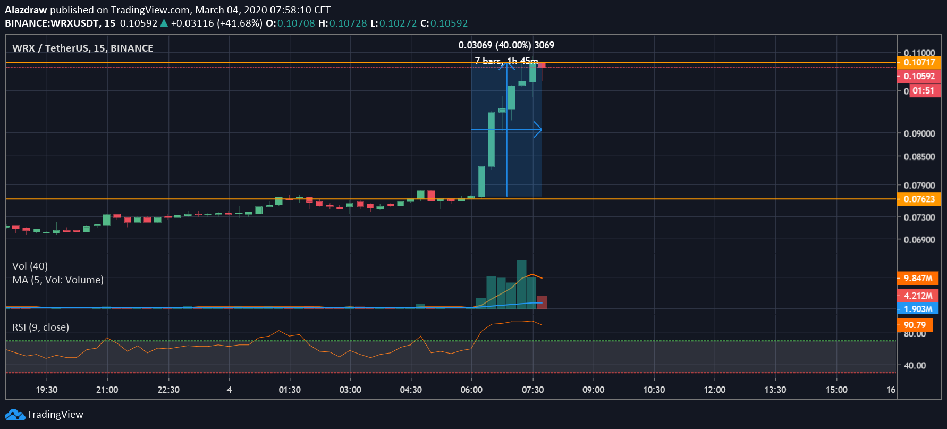Screen dimensions: 947x429
Task: Click the TradingView cloud logo icon
Action: pos(14,415)
